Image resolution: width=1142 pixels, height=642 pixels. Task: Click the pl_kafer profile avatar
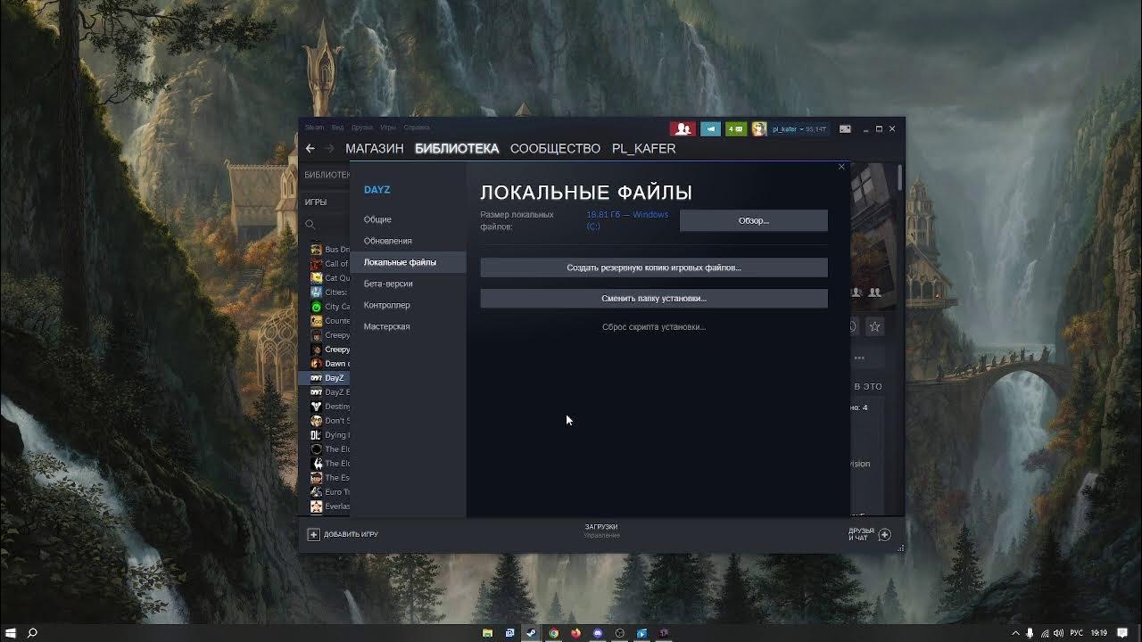[x=759, y=128]
